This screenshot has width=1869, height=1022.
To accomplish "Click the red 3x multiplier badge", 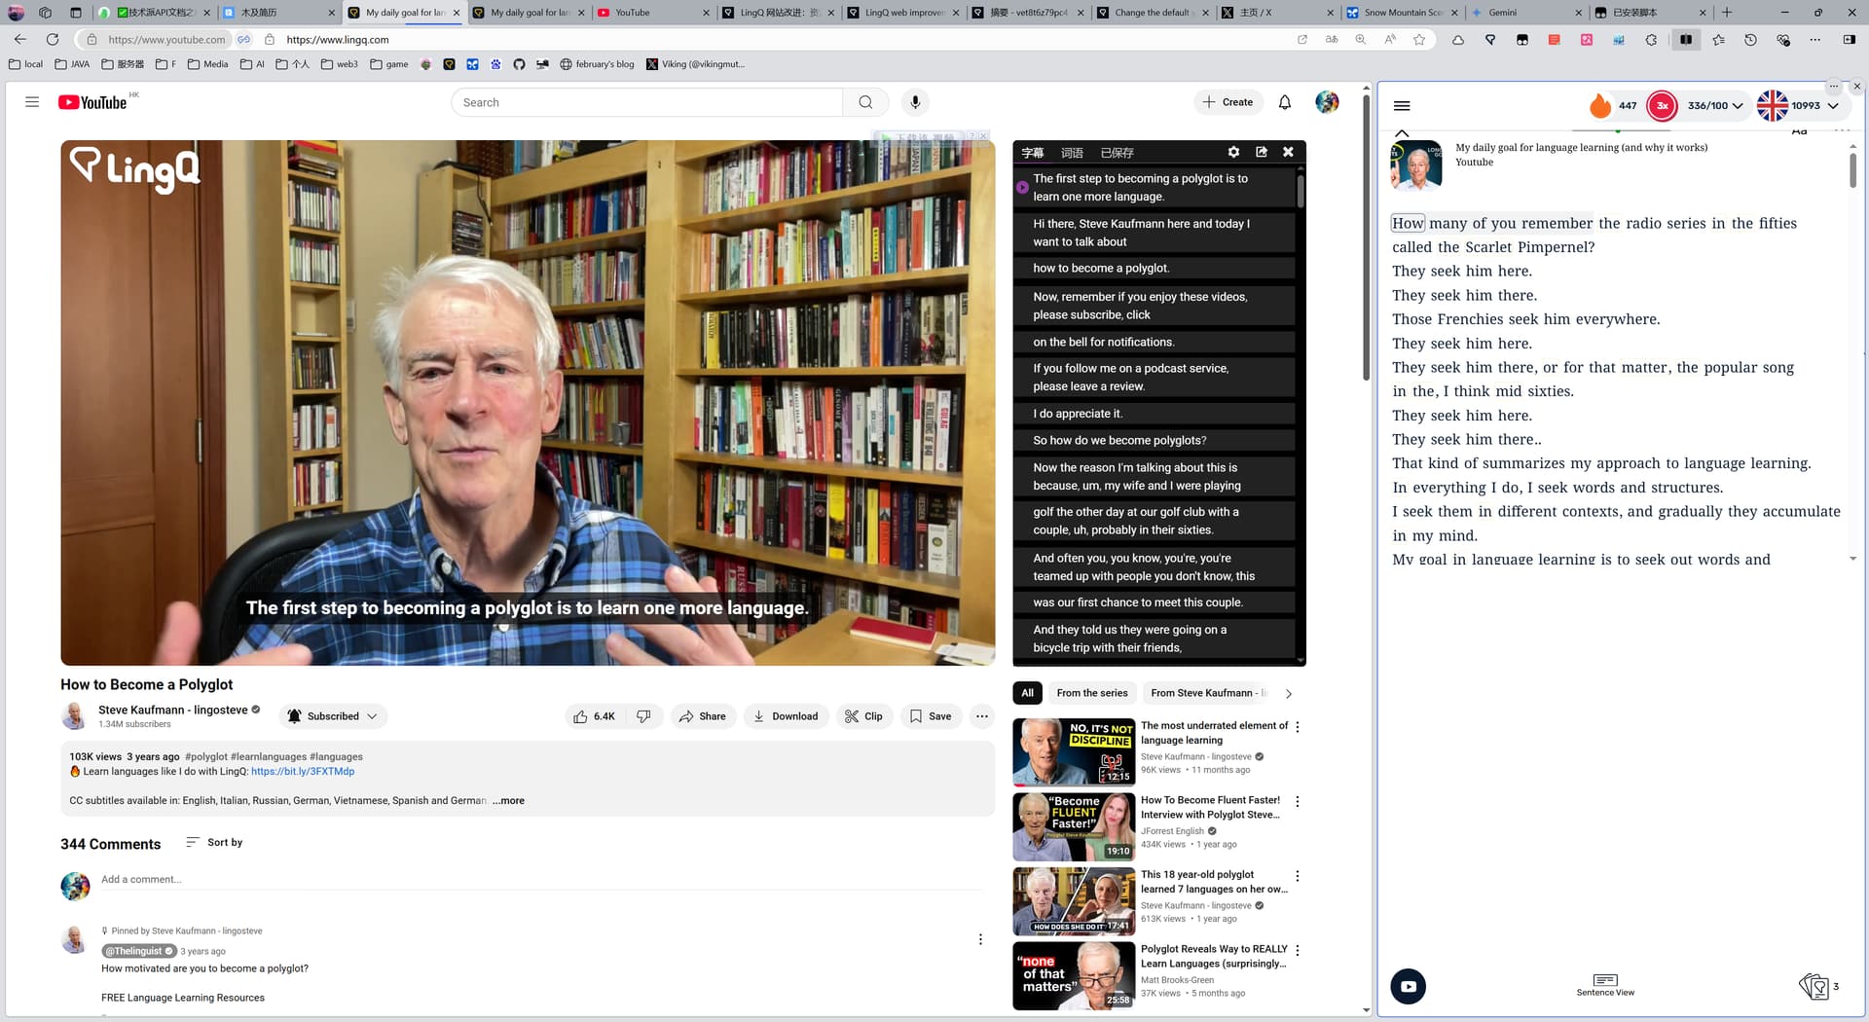I will click(x=1662, y=105).
